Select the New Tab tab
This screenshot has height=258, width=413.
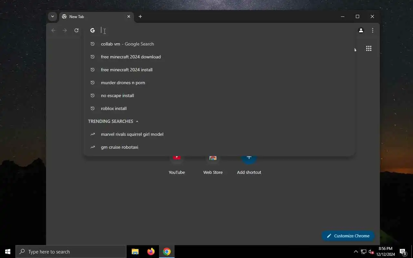[x=96, y=16]
